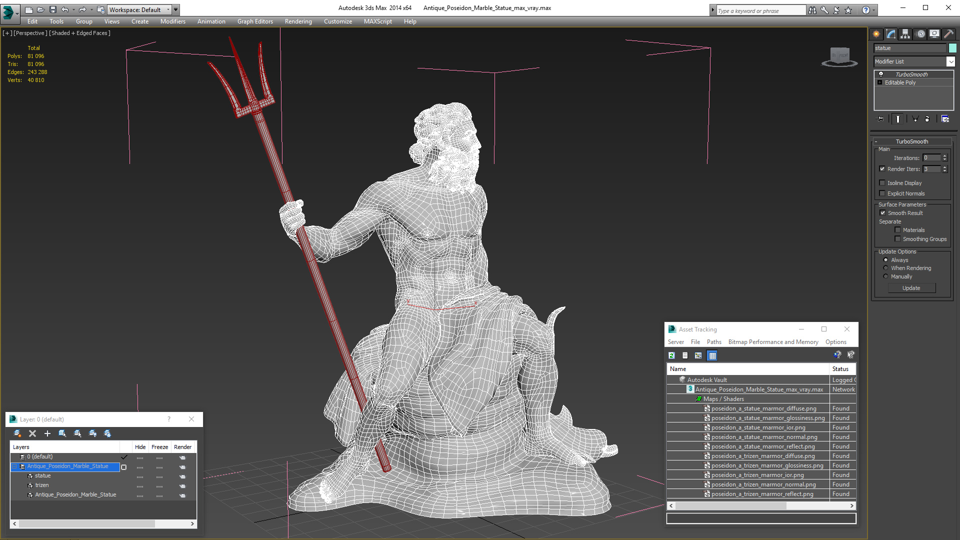Click Add Selected Objects plus icon
The image size is (960, 540).
[47, 433]
